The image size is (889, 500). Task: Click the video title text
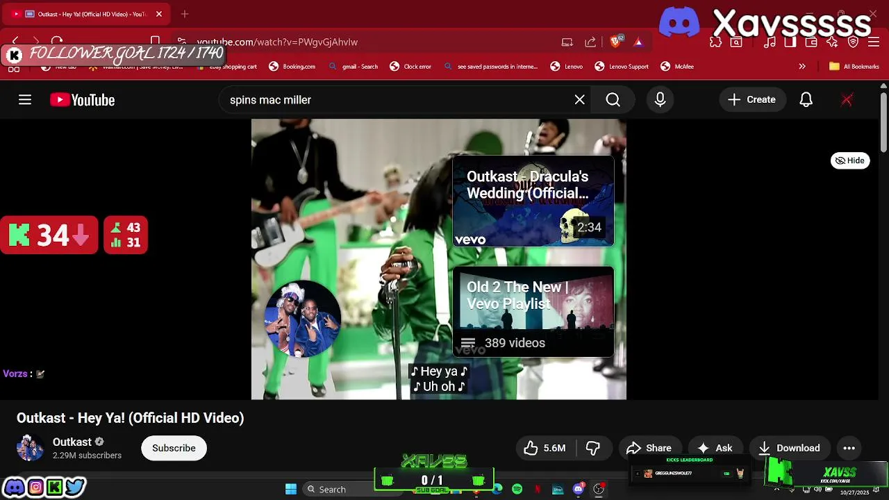click(131, 418)
